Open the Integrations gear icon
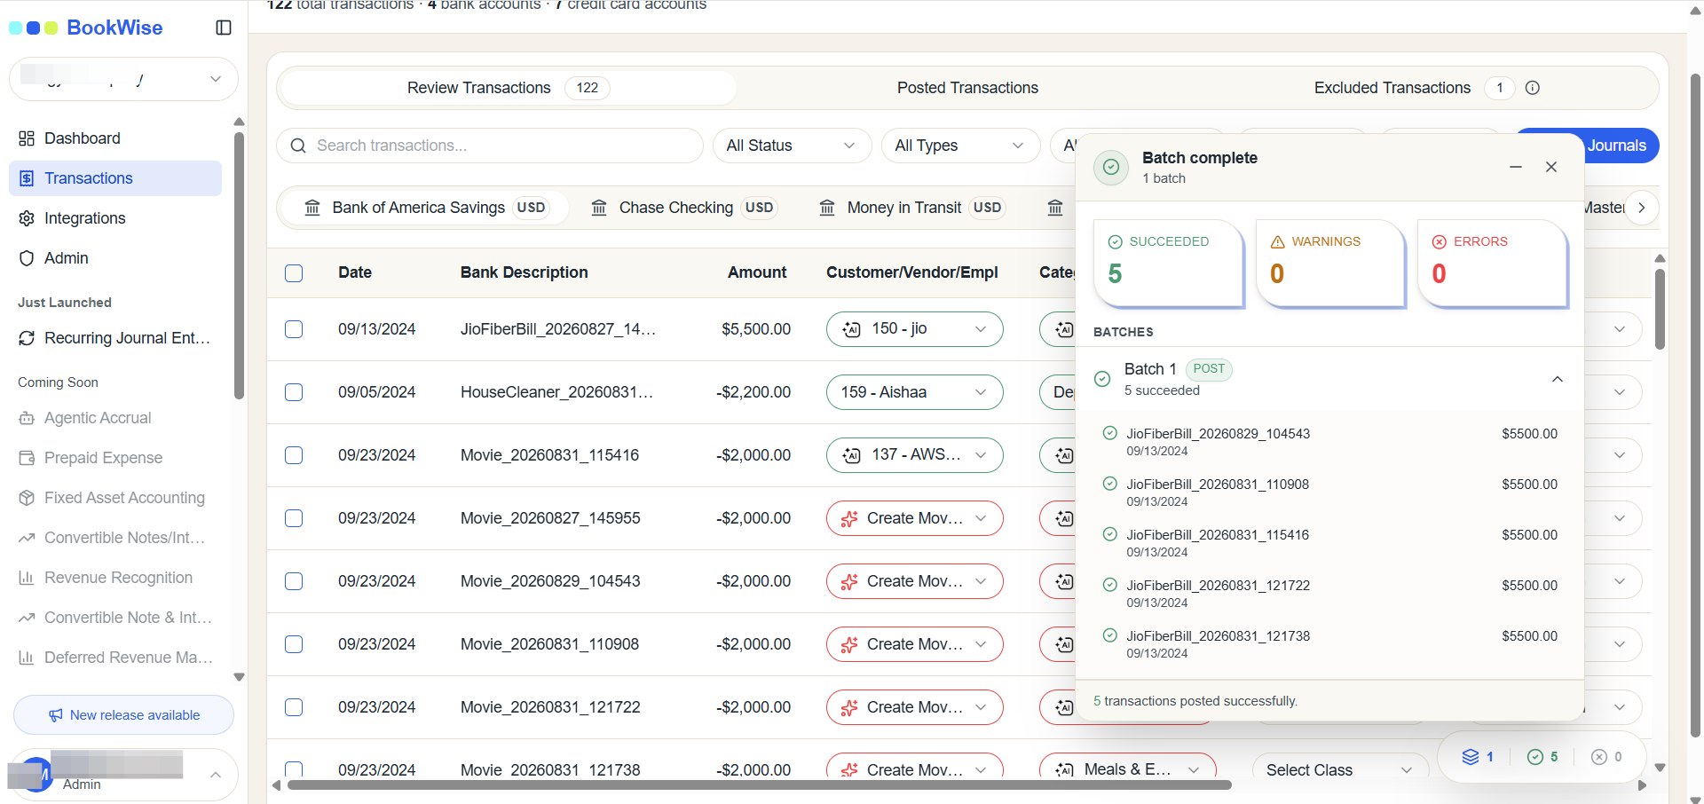Viewport: 1704px width, 804px height. 27,218
